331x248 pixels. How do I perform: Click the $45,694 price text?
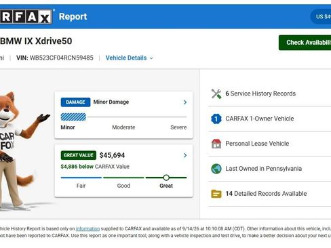point(112,155)
